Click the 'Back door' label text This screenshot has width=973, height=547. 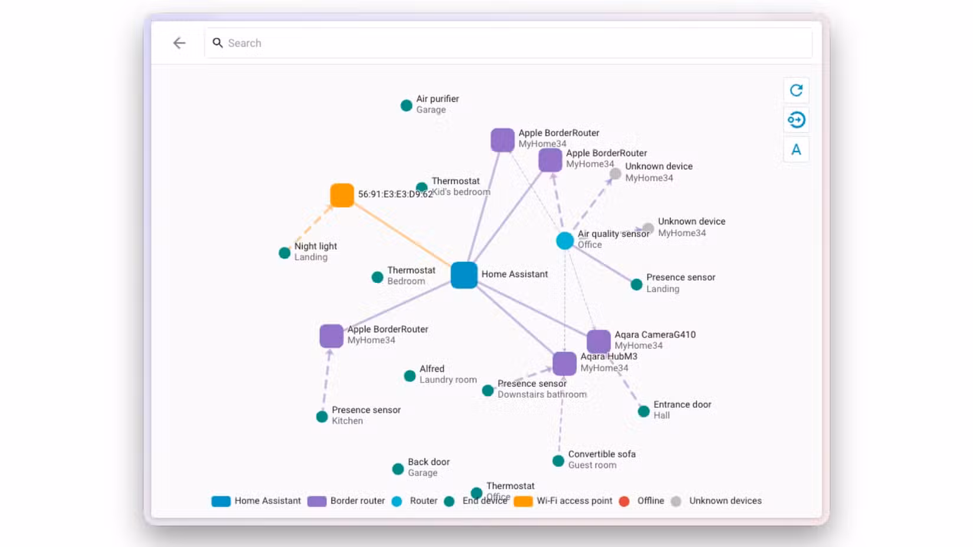(429, 462)
